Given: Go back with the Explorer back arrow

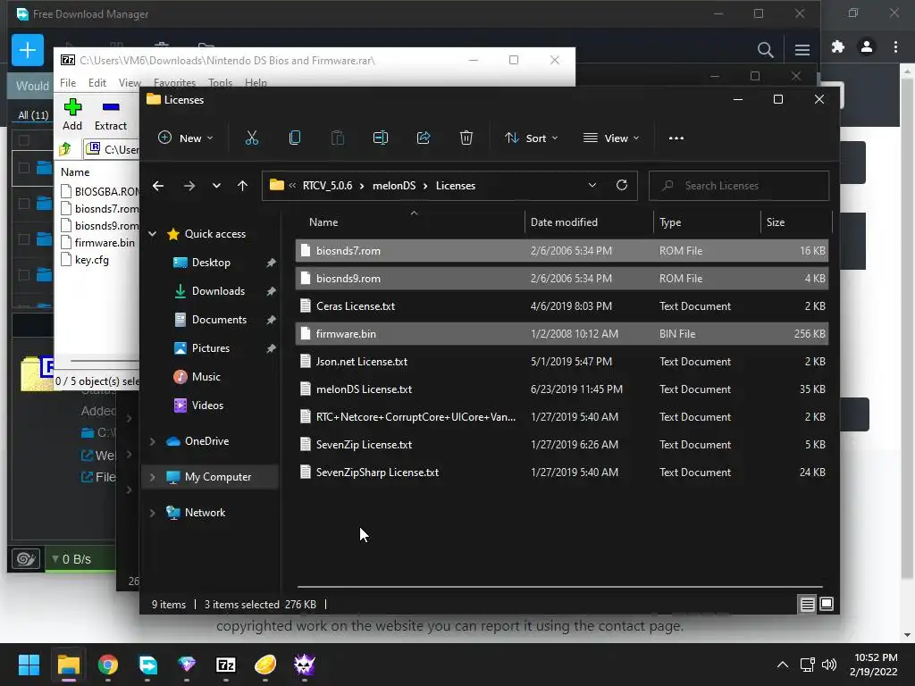Looking at the screenshot, I should 158,186.
